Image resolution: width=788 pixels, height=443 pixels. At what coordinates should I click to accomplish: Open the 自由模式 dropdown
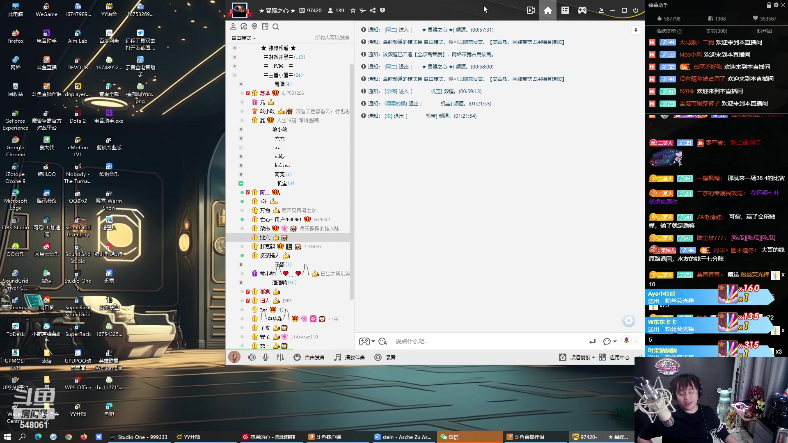pos(244,38)
